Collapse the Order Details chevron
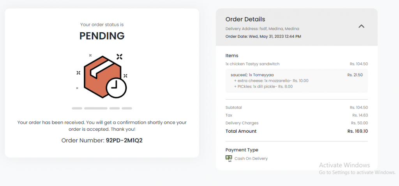The width and height of the screenshot is (399, 186). click(361, 26)
